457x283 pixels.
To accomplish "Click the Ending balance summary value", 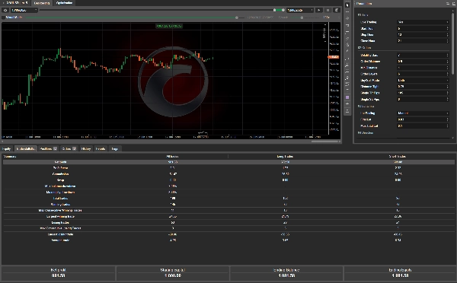I will coord(286,275).
